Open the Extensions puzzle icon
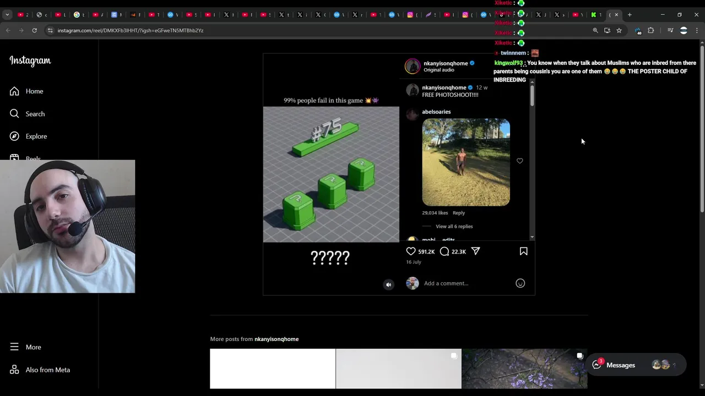 click(x=650, y=30)
